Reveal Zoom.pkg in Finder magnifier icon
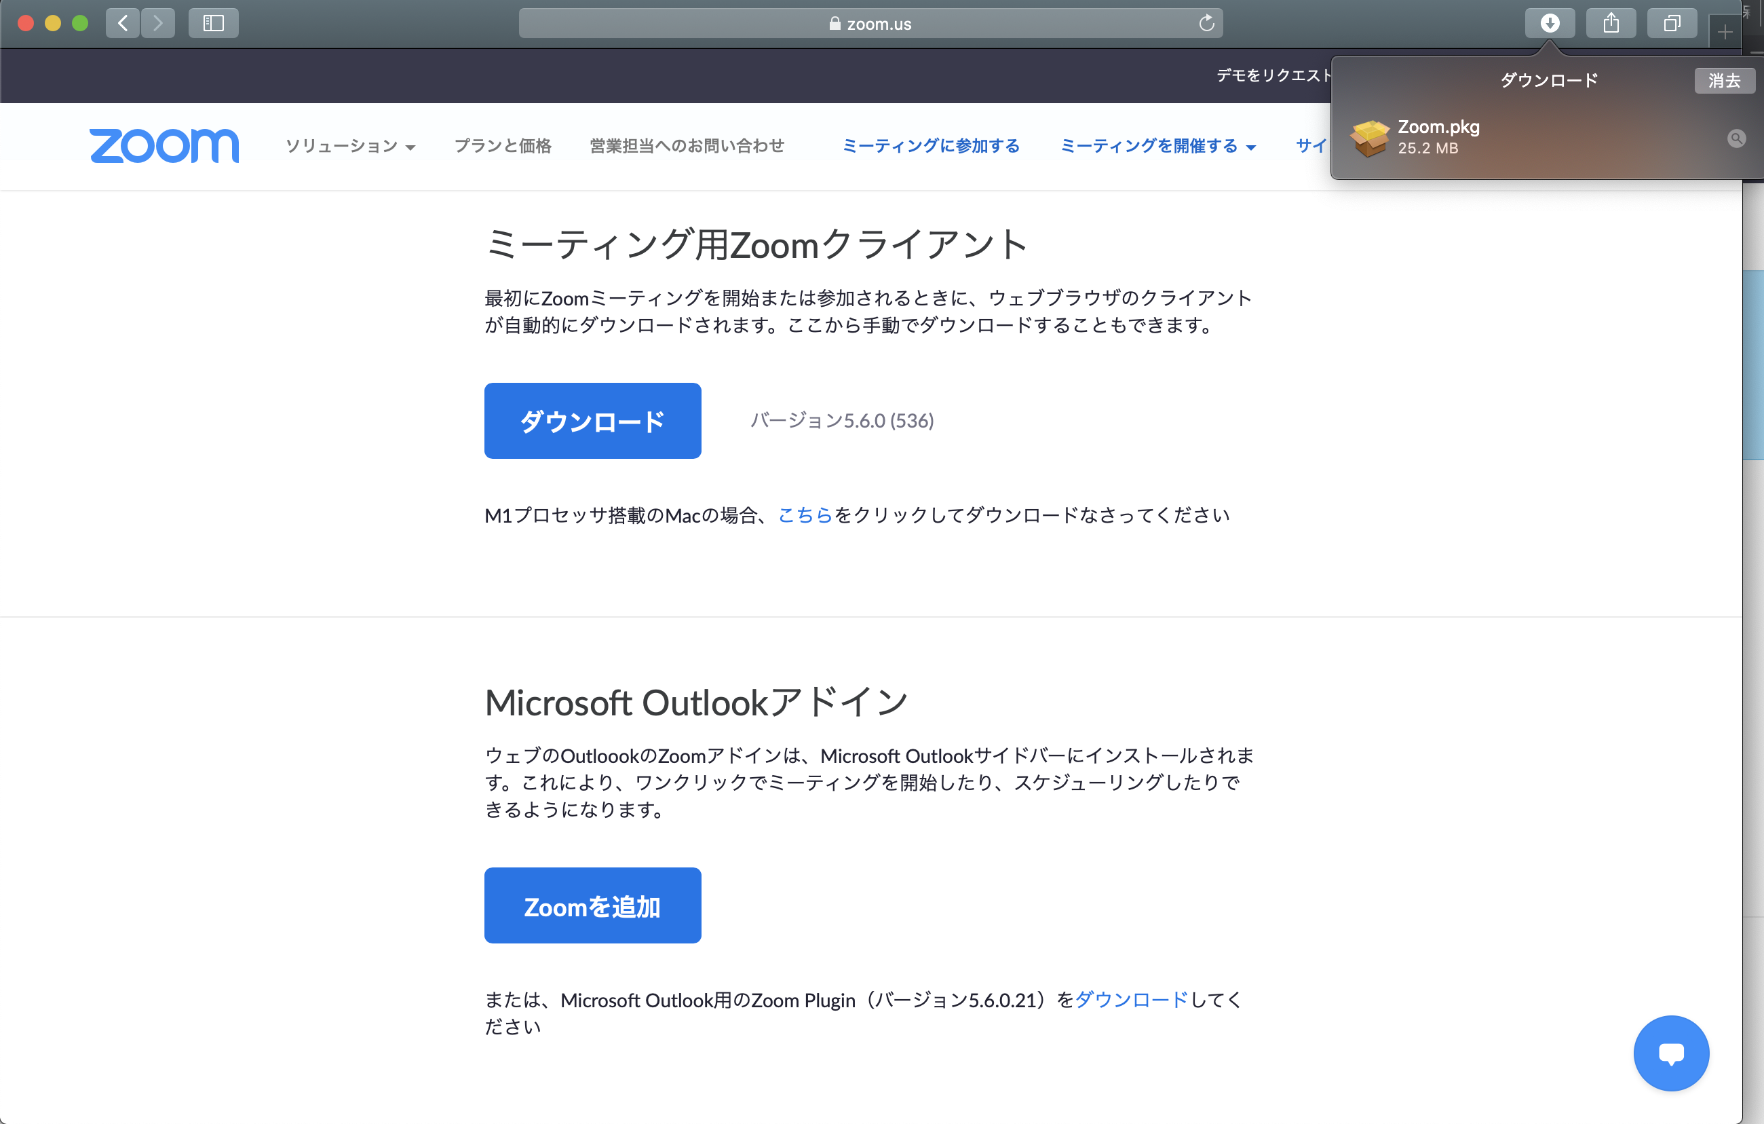This screenshot has height=1124, width=1764. 1736,138
